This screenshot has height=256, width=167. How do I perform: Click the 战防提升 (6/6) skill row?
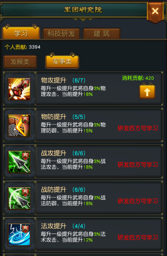83,198
